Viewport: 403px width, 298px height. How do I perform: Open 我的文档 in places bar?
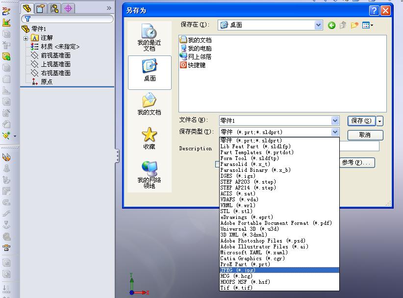point(150,104)
